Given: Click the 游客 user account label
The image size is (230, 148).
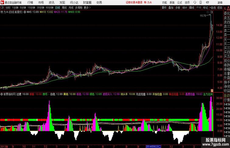Looking at the screenshot, I should (x=220, y=2).
